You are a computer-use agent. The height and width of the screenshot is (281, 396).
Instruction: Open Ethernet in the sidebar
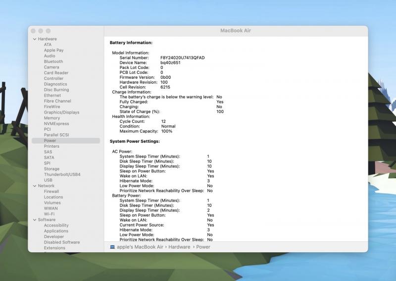[x=52, y=95]
